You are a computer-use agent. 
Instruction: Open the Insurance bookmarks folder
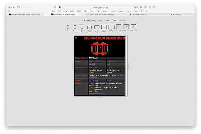[122, 11]
